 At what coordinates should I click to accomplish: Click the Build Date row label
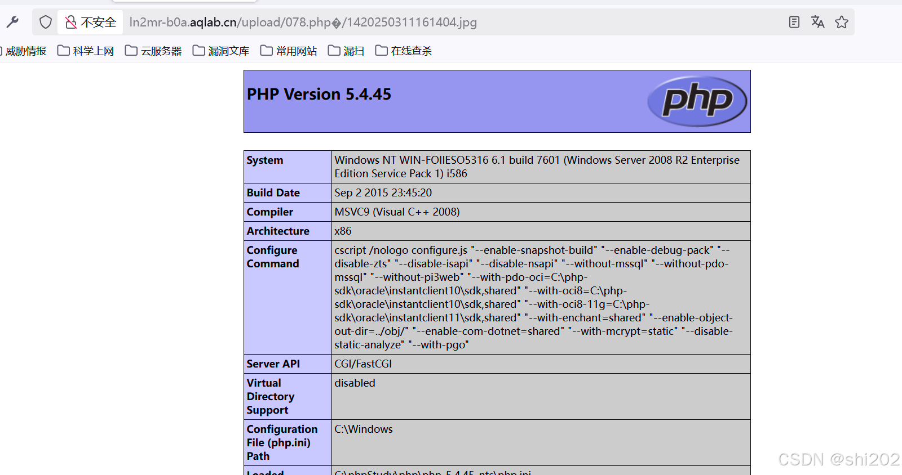point(273,192)
